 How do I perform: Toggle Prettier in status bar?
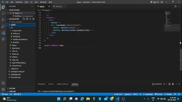[168, 94]
